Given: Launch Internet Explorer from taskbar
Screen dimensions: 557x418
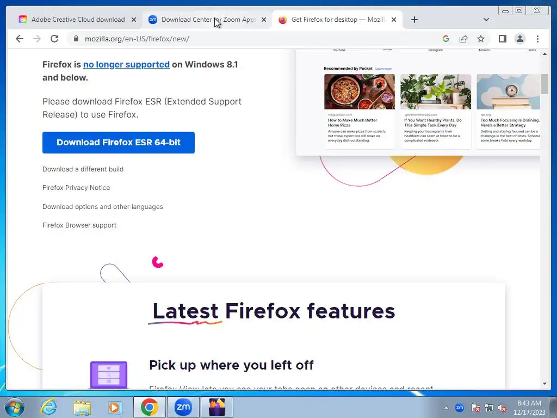Looking at the screenshot, I should [48, 407].
